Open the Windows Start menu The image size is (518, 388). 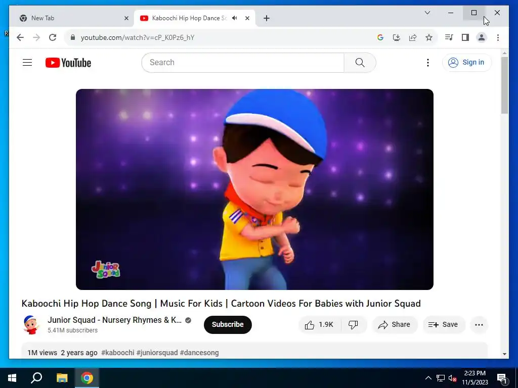coord(12,378)
